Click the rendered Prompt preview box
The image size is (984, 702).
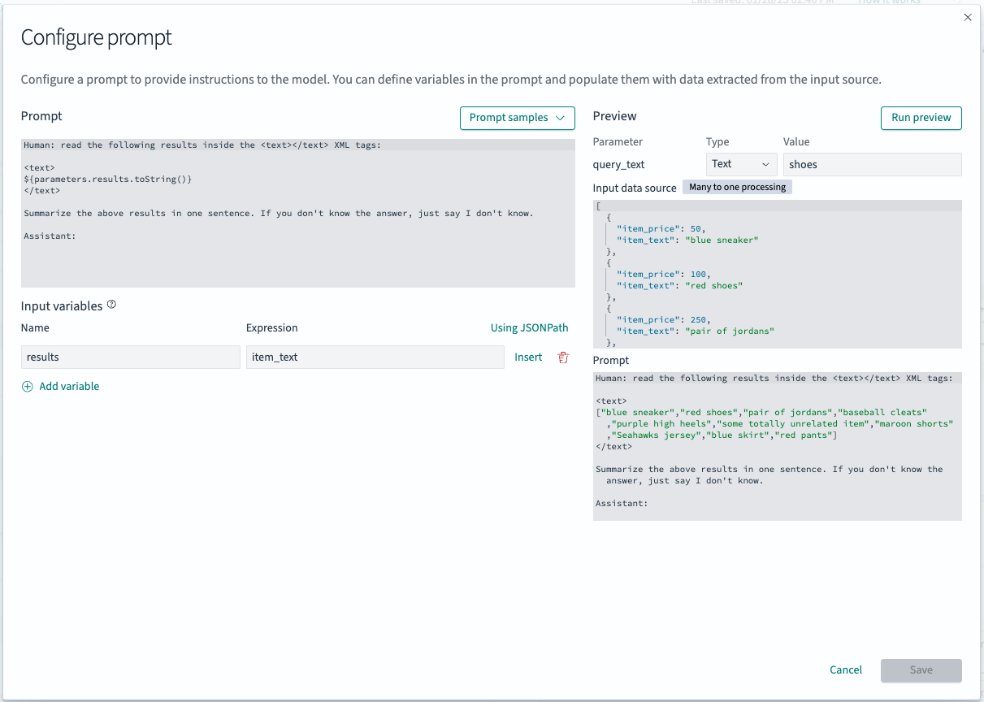(777, 446)
